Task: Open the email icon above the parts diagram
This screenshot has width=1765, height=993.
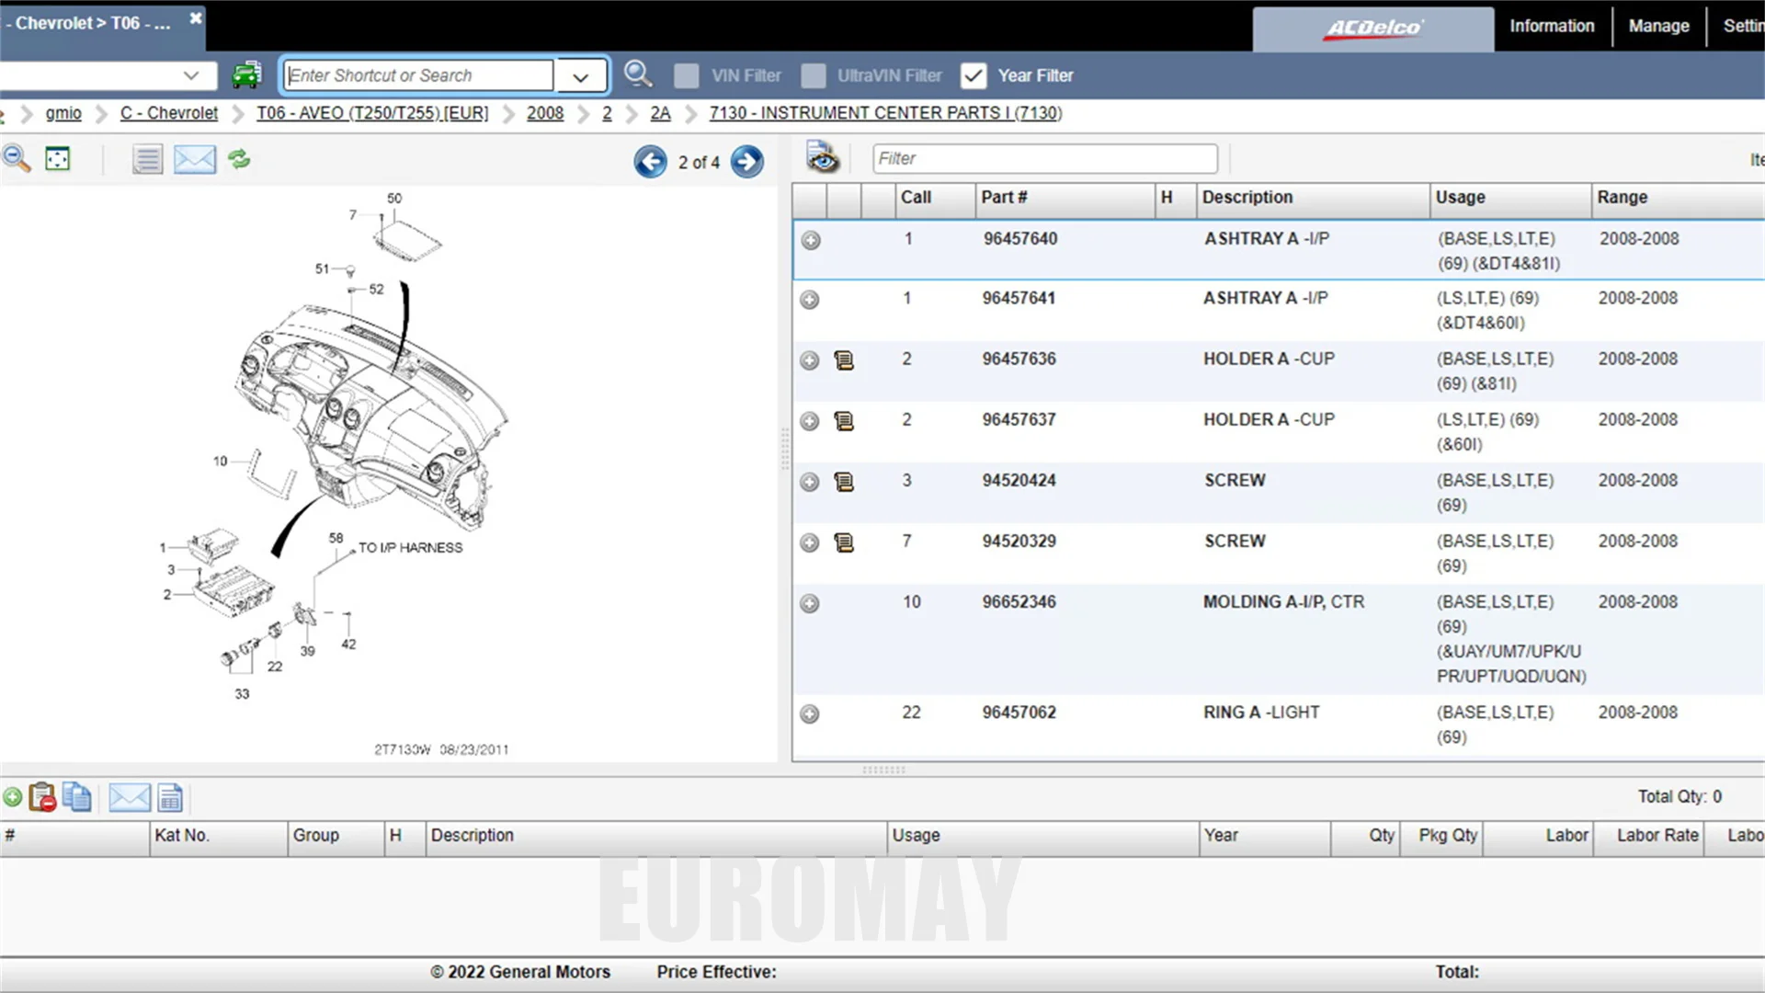Action: pyautogui.click(x=194, y=158)
